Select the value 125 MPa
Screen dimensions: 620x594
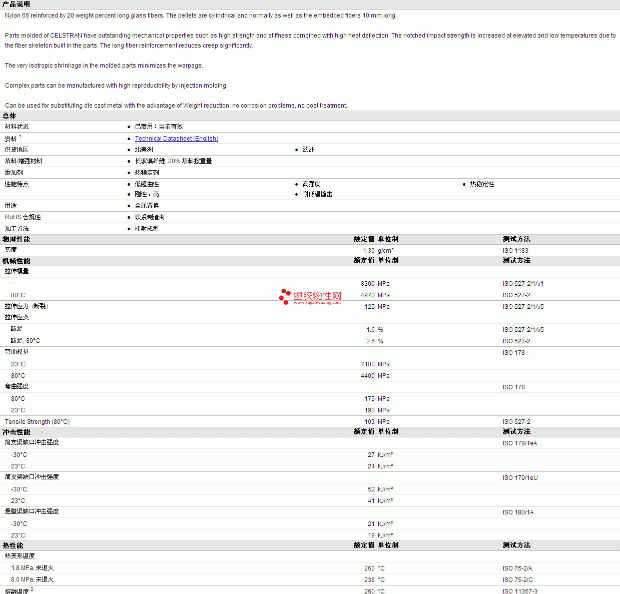coord(377,307)
